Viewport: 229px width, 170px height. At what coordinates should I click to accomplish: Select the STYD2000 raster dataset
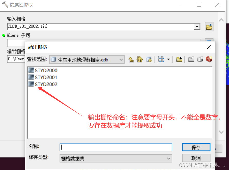click(43, 70)
